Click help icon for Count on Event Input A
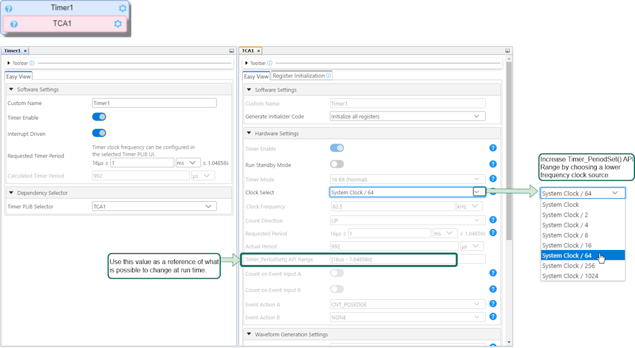The height and width of the screenshot is (348, 635). (x=493, y=273)
